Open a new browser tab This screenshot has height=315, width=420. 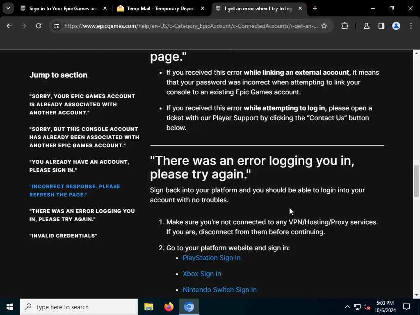315,8
